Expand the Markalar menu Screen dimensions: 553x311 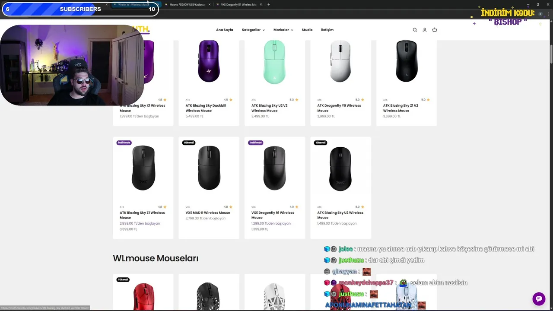tap(283, 30)
